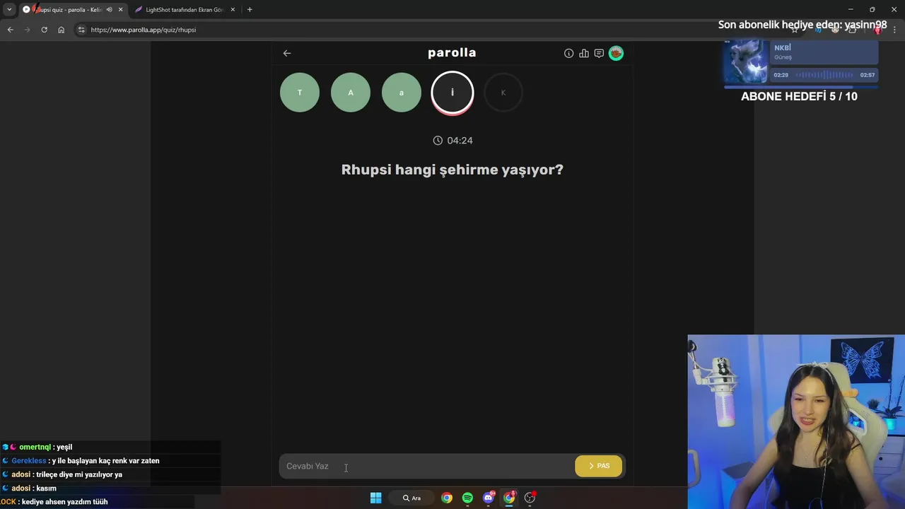Click the 04:24 countdown timer

[x=453, y=141]
